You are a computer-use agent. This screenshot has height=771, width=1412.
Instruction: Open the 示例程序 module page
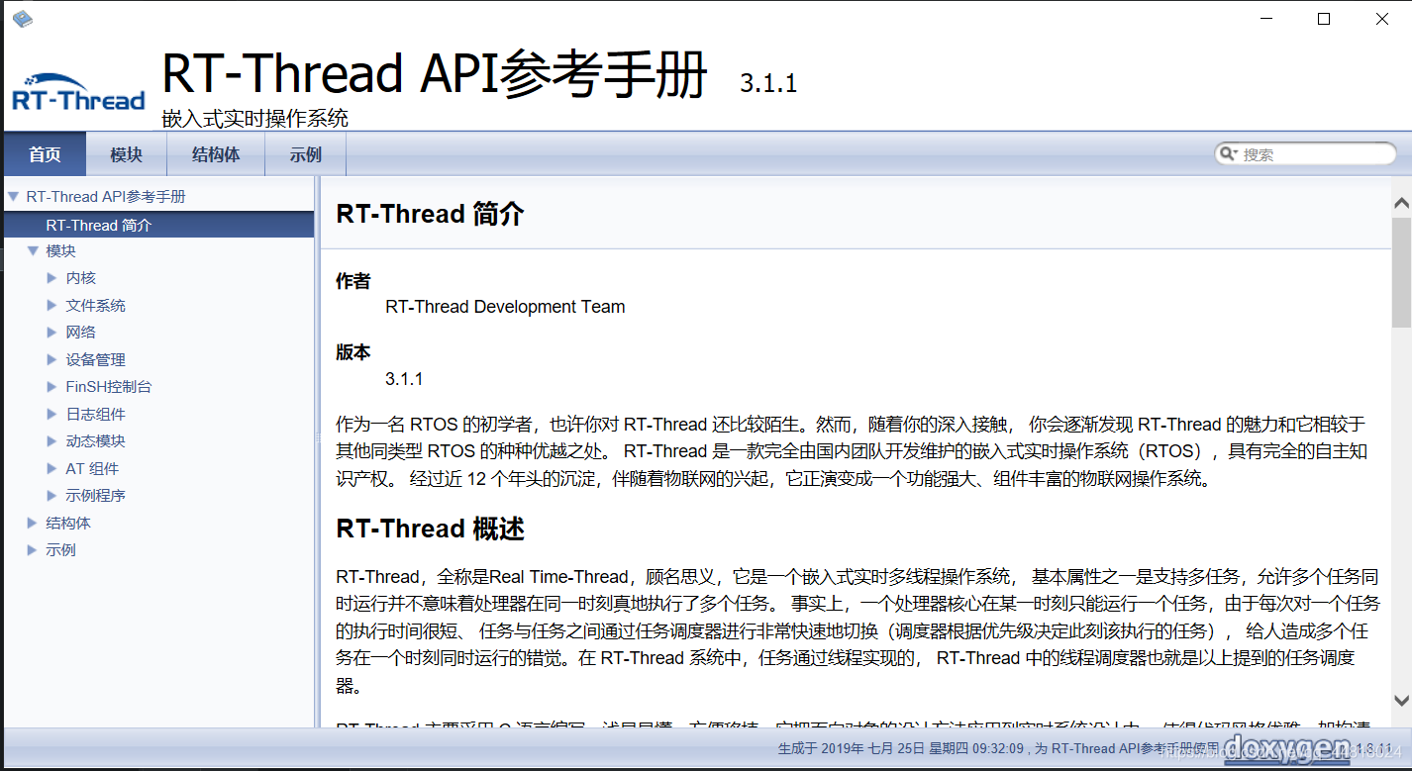96,495
